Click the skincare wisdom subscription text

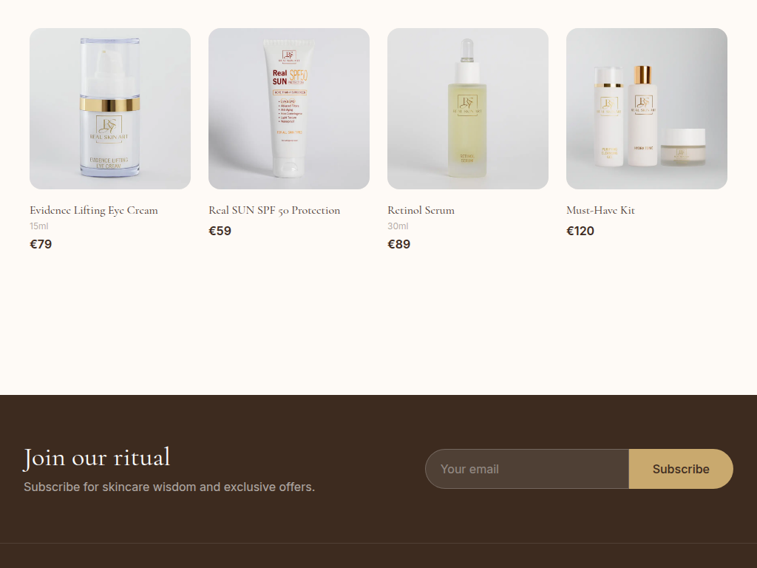(x=169, y=487)
